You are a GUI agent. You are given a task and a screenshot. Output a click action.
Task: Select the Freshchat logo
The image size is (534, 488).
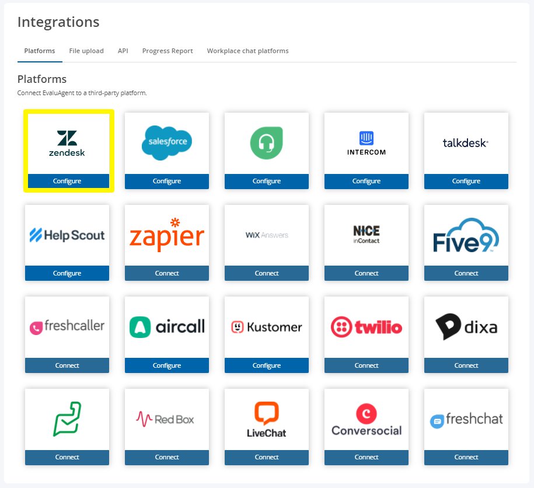[466, 419]
